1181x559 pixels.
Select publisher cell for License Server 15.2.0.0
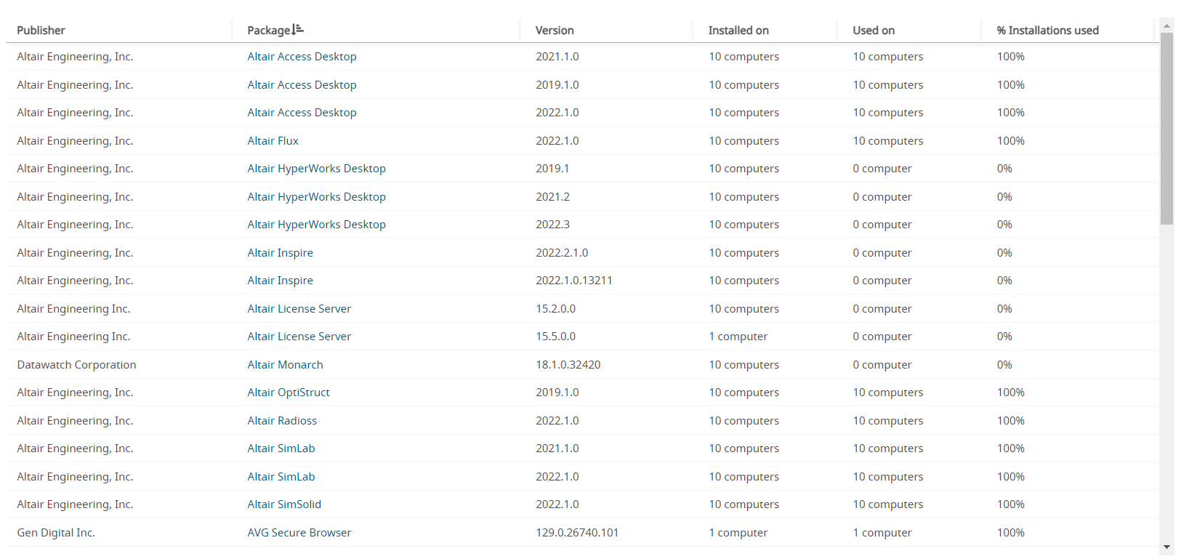[73, 309]
